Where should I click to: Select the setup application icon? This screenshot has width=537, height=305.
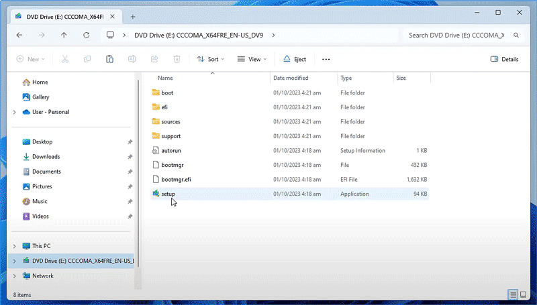click(x=156, y=194)
